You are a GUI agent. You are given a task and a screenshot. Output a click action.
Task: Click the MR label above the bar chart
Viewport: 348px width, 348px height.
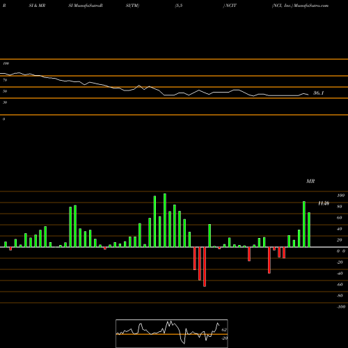click(310, 181)
